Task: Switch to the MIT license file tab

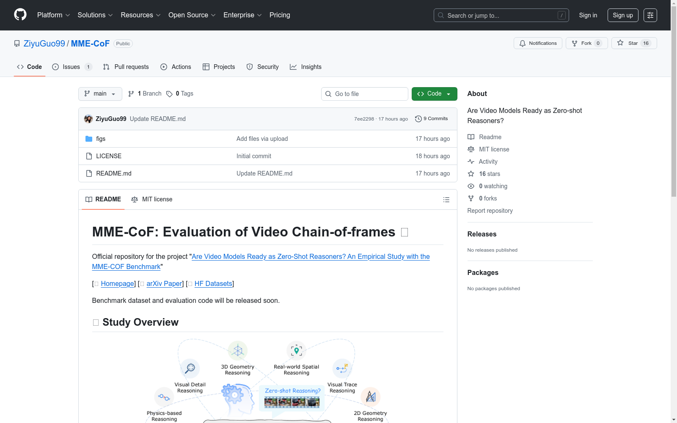Action: (152, 199)
